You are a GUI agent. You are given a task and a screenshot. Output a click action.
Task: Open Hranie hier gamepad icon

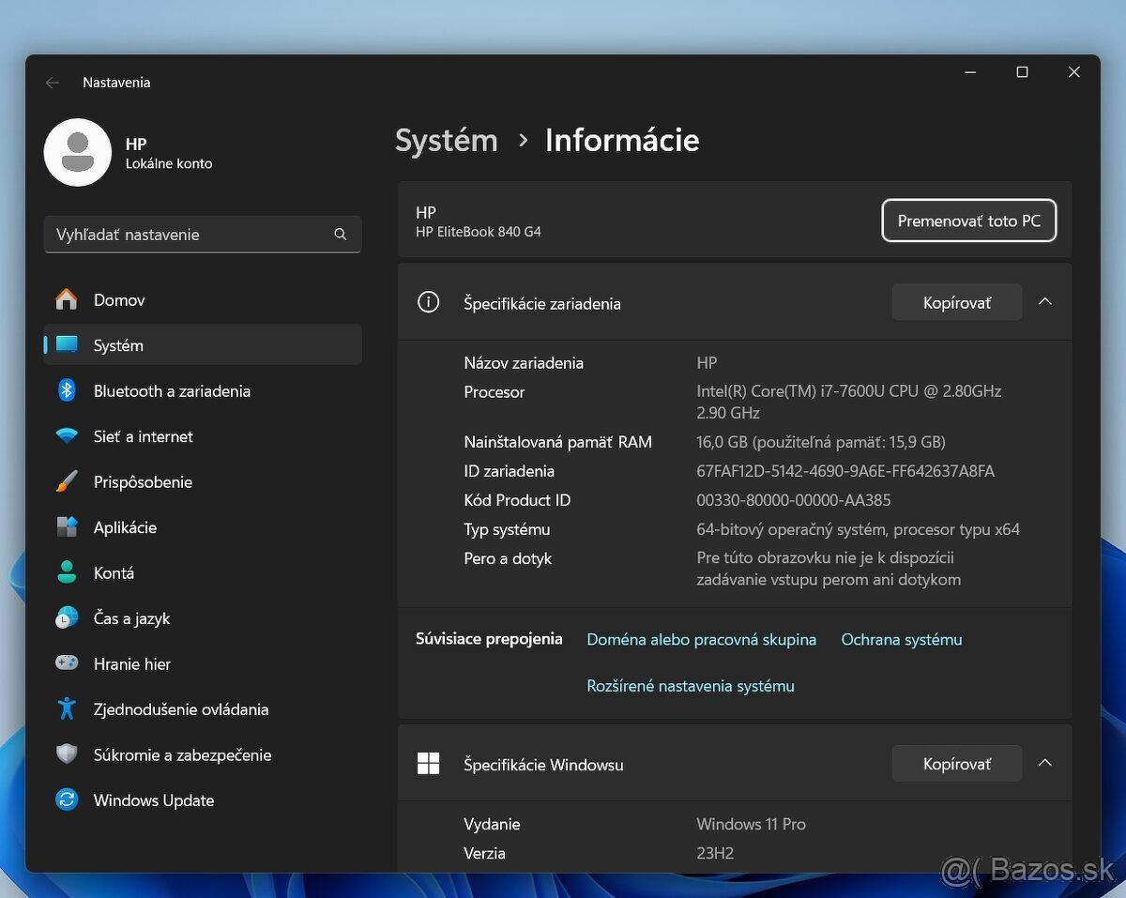pos(67,663)
